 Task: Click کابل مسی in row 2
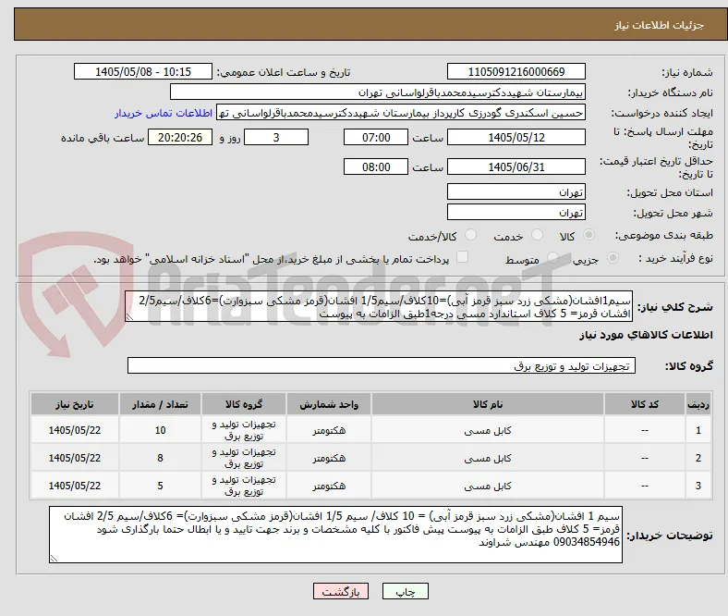(x=488, y=459)
